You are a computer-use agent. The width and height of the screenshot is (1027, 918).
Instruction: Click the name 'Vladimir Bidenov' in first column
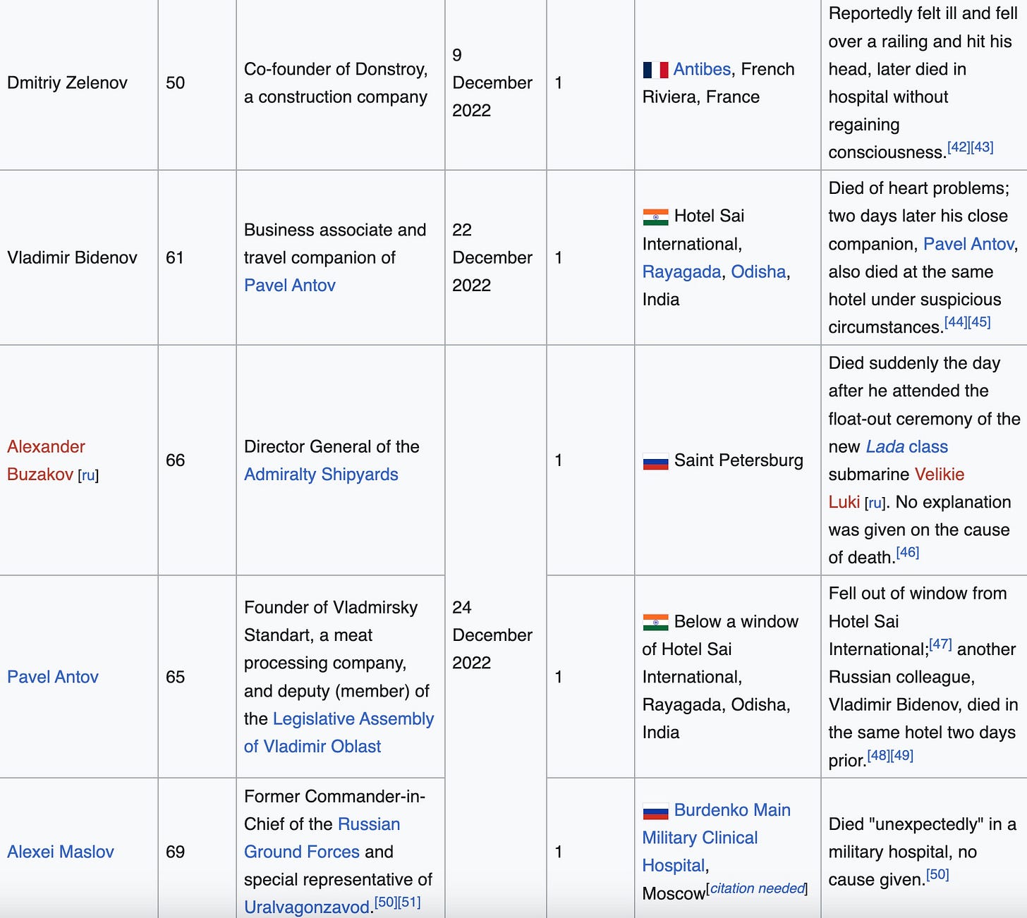click(x=72, y=258)
